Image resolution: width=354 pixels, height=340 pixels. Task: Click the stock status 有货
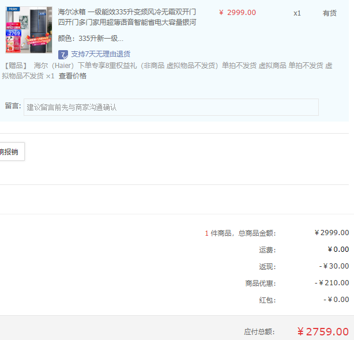(x=329, y=13)
